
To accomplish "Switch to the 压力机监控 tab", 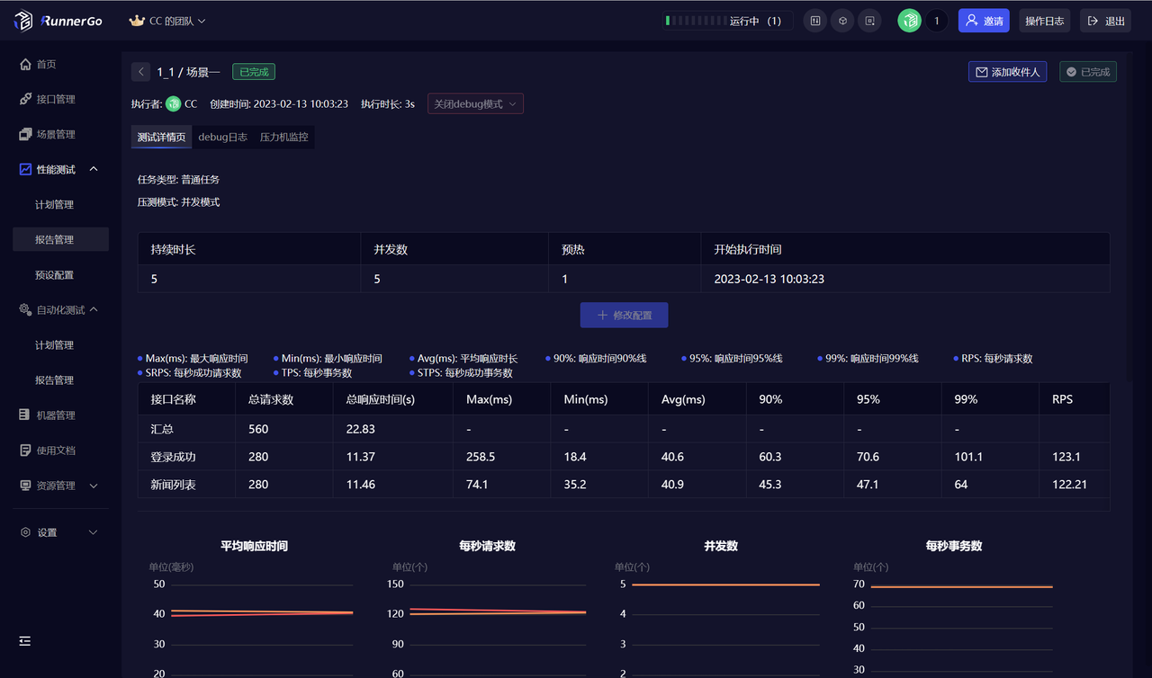I will (283, 137).
